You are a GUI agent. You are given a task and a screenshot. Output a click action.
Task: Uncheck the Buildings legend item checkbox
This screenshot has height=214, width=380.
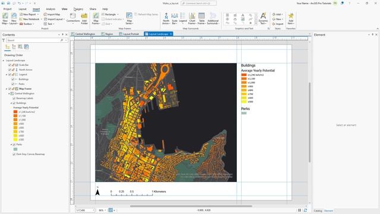13,79
